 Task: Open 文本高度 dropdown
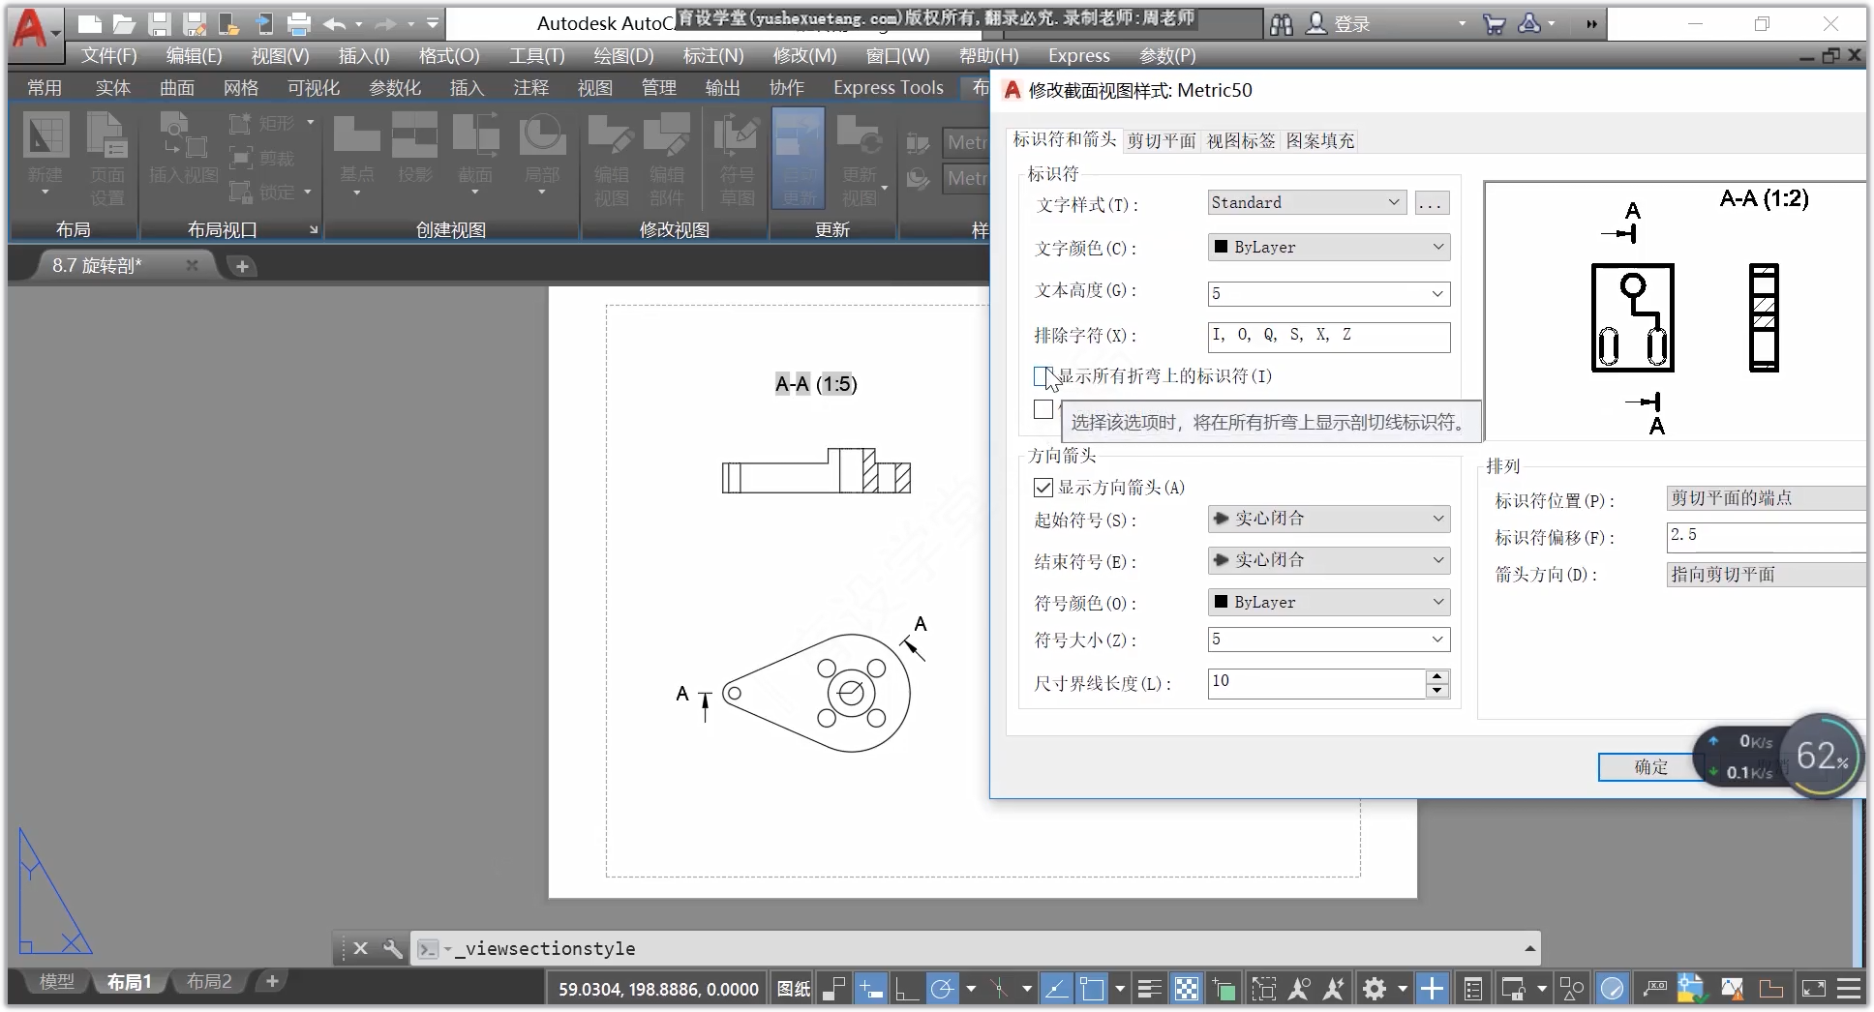(x=1329, y=293)
